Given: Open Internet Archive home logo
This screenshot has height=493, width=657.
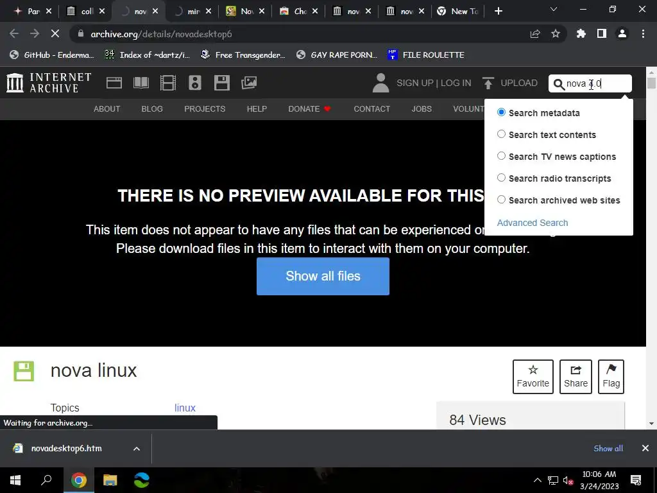Looking at the screenshot, I should tap(49, 83).
